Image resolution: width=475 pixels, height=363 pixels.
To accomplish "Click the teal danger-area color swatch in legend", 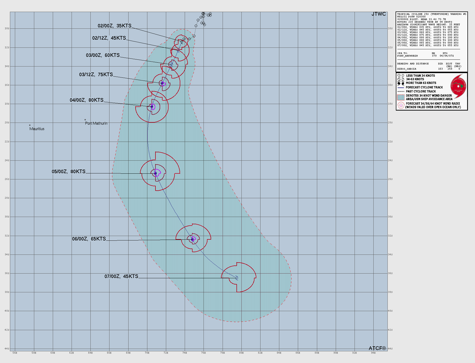I will click(401, 98).
